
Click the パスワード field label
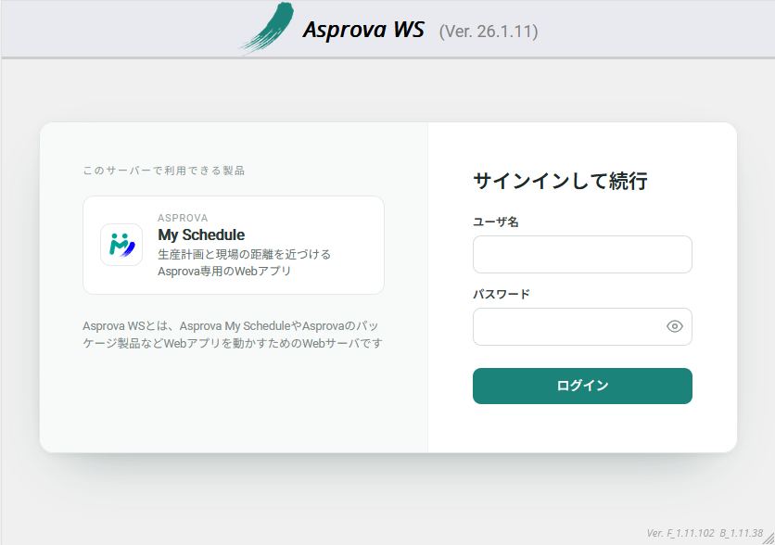(502, 294)
